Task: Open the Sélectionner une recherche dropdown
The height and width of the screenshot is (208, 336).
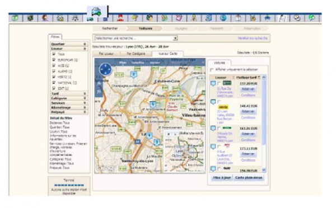Action: pyautogui.click(x=136, y=39)
